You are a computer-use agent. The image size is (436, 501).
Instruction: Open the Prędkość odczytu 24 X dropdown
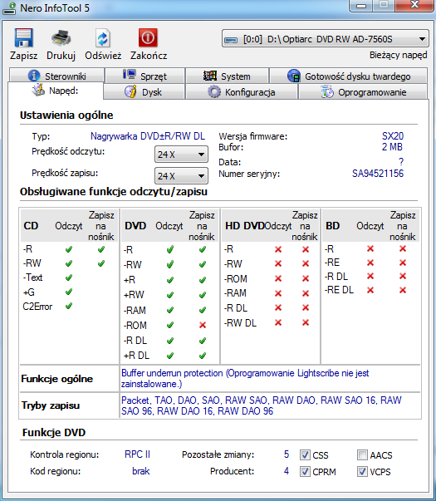click(181, 155)
